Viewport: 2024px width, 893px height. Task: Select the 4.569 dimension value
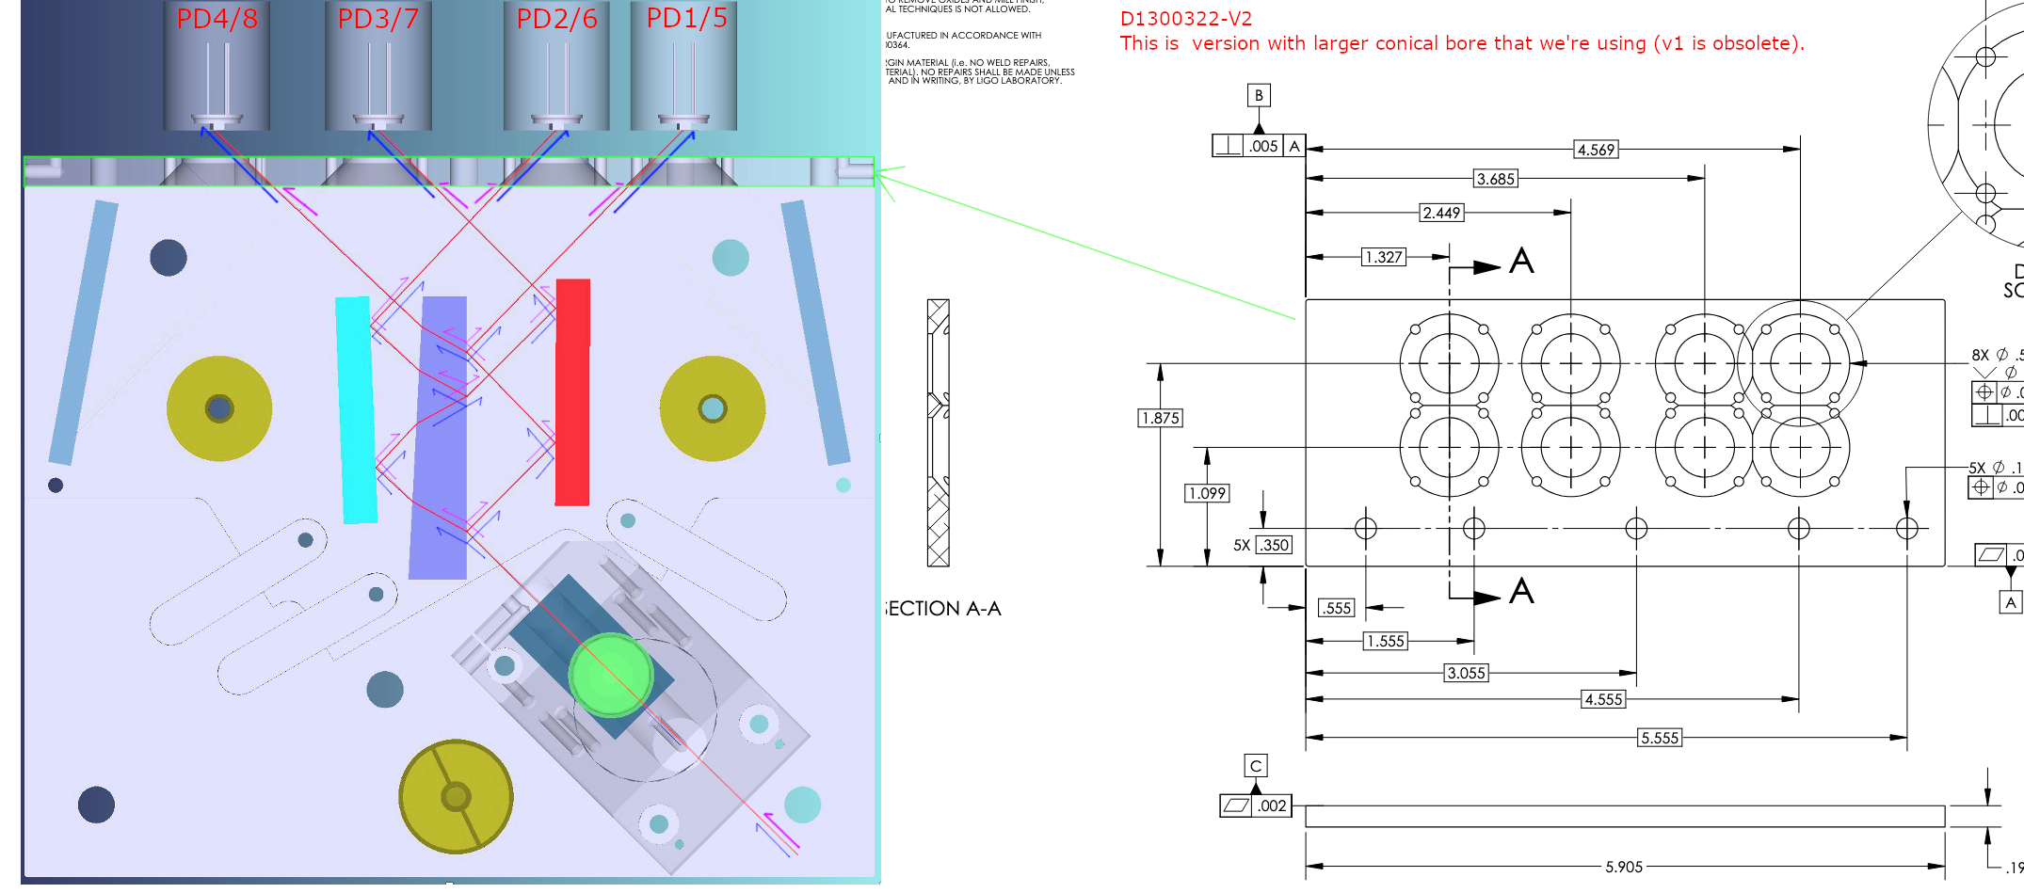point(1596,150)
